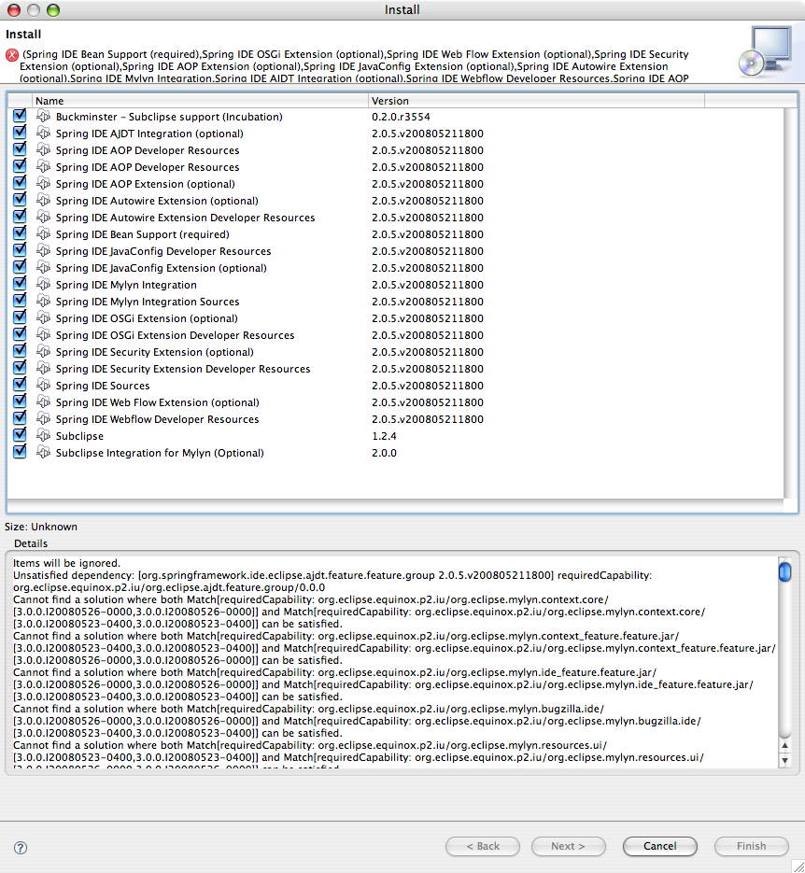Click the green zoom window button
805x873 pixels.
point(53,10)
